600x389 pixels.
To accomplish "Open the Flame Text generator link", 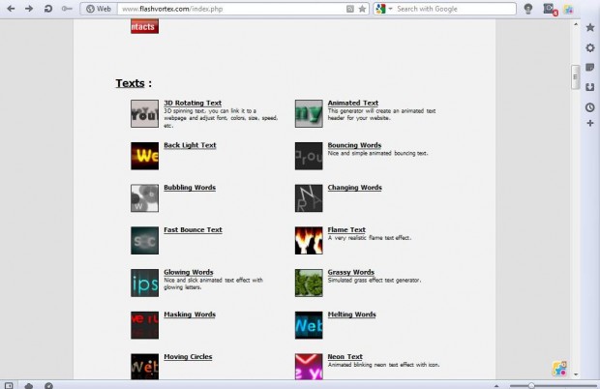I will [346, 230].
